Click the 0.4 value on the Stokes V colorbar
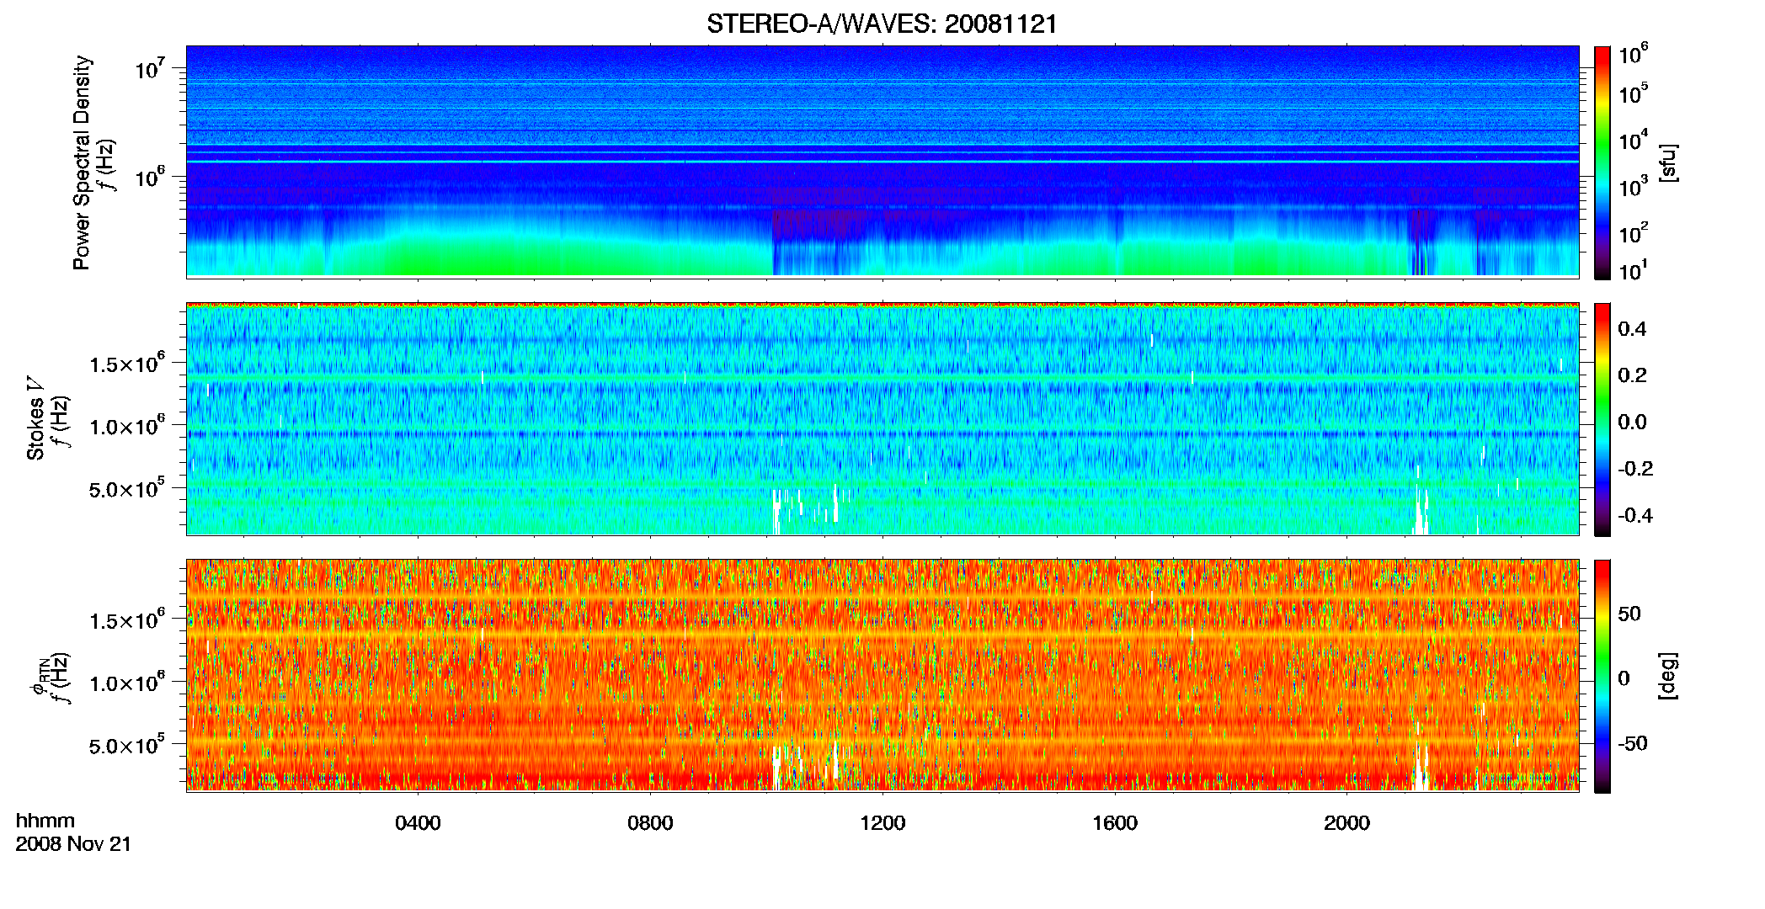 (1632, 329)
